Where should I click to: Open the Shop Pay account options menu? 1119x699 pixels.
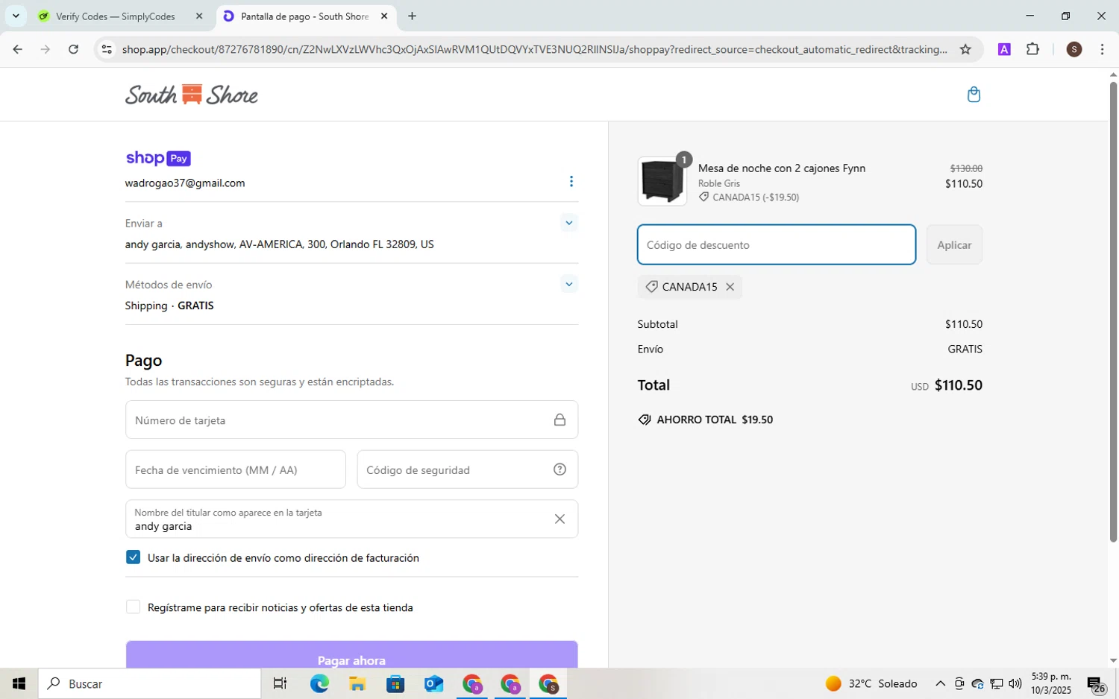571,182
